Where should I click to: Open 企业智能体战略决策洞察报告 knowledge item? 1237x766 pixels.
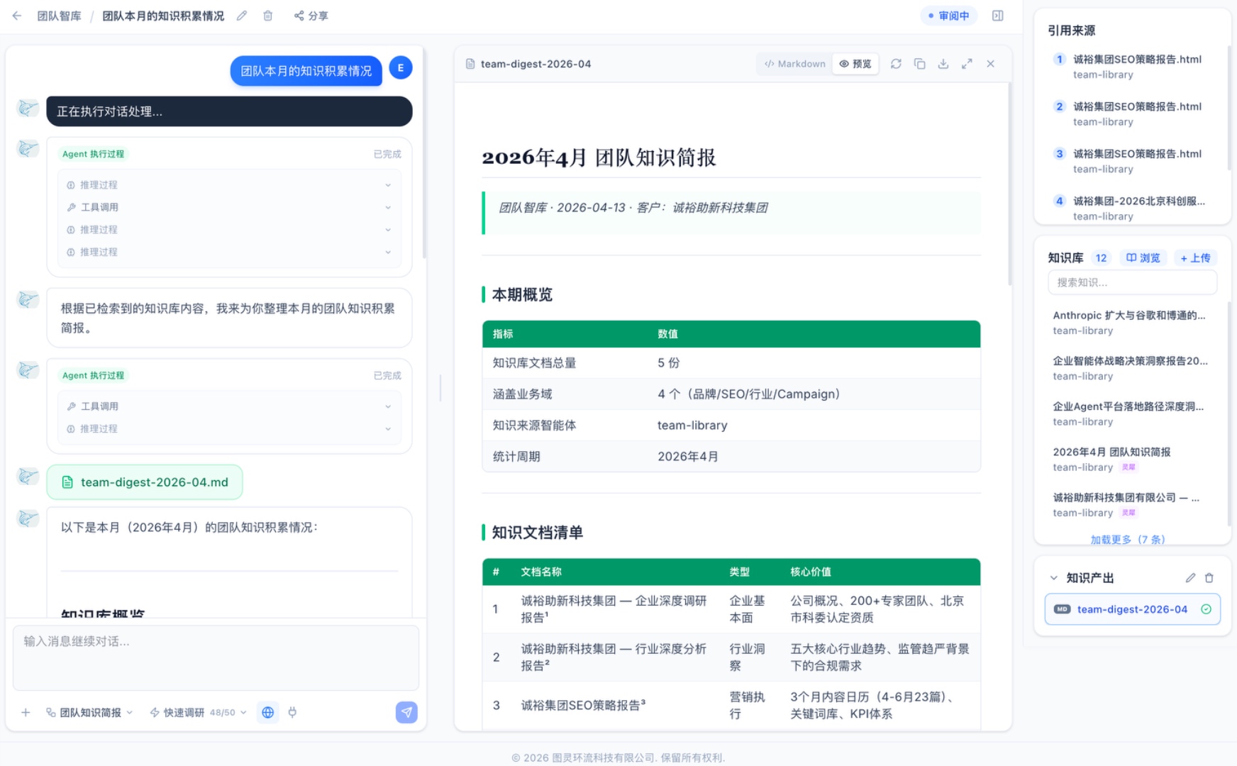point(1132,368)
